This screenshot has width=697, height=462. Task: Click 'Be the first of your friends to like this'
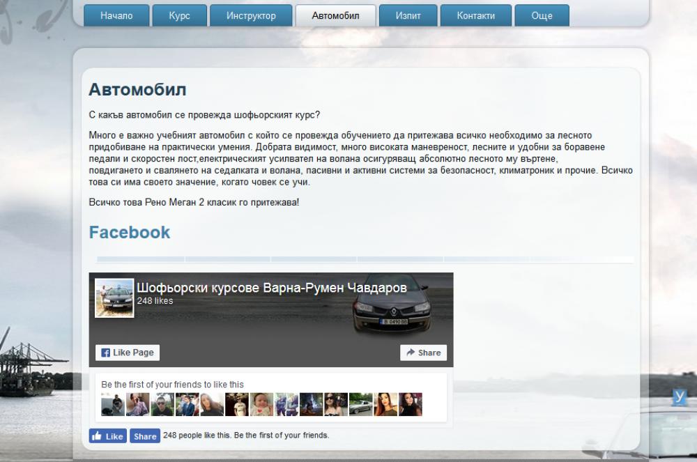click(x=172, y=385)
